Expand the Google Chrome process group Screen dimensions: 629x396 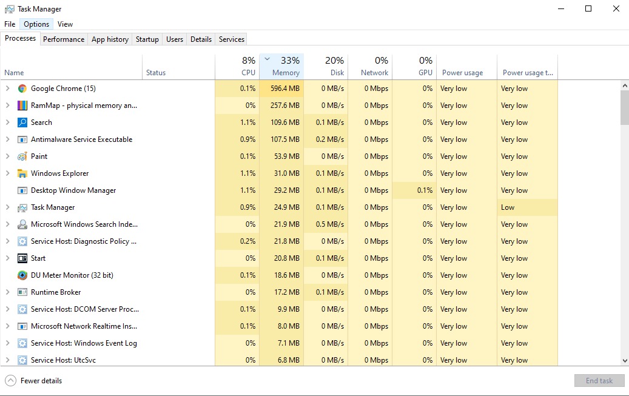pyautogui.click(x=8, y=89)
